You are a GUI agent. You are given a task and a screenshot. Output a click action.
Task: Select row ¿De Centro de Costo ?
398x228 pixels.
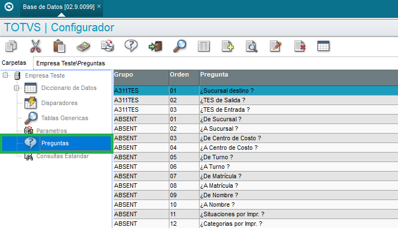click(255, 138)
